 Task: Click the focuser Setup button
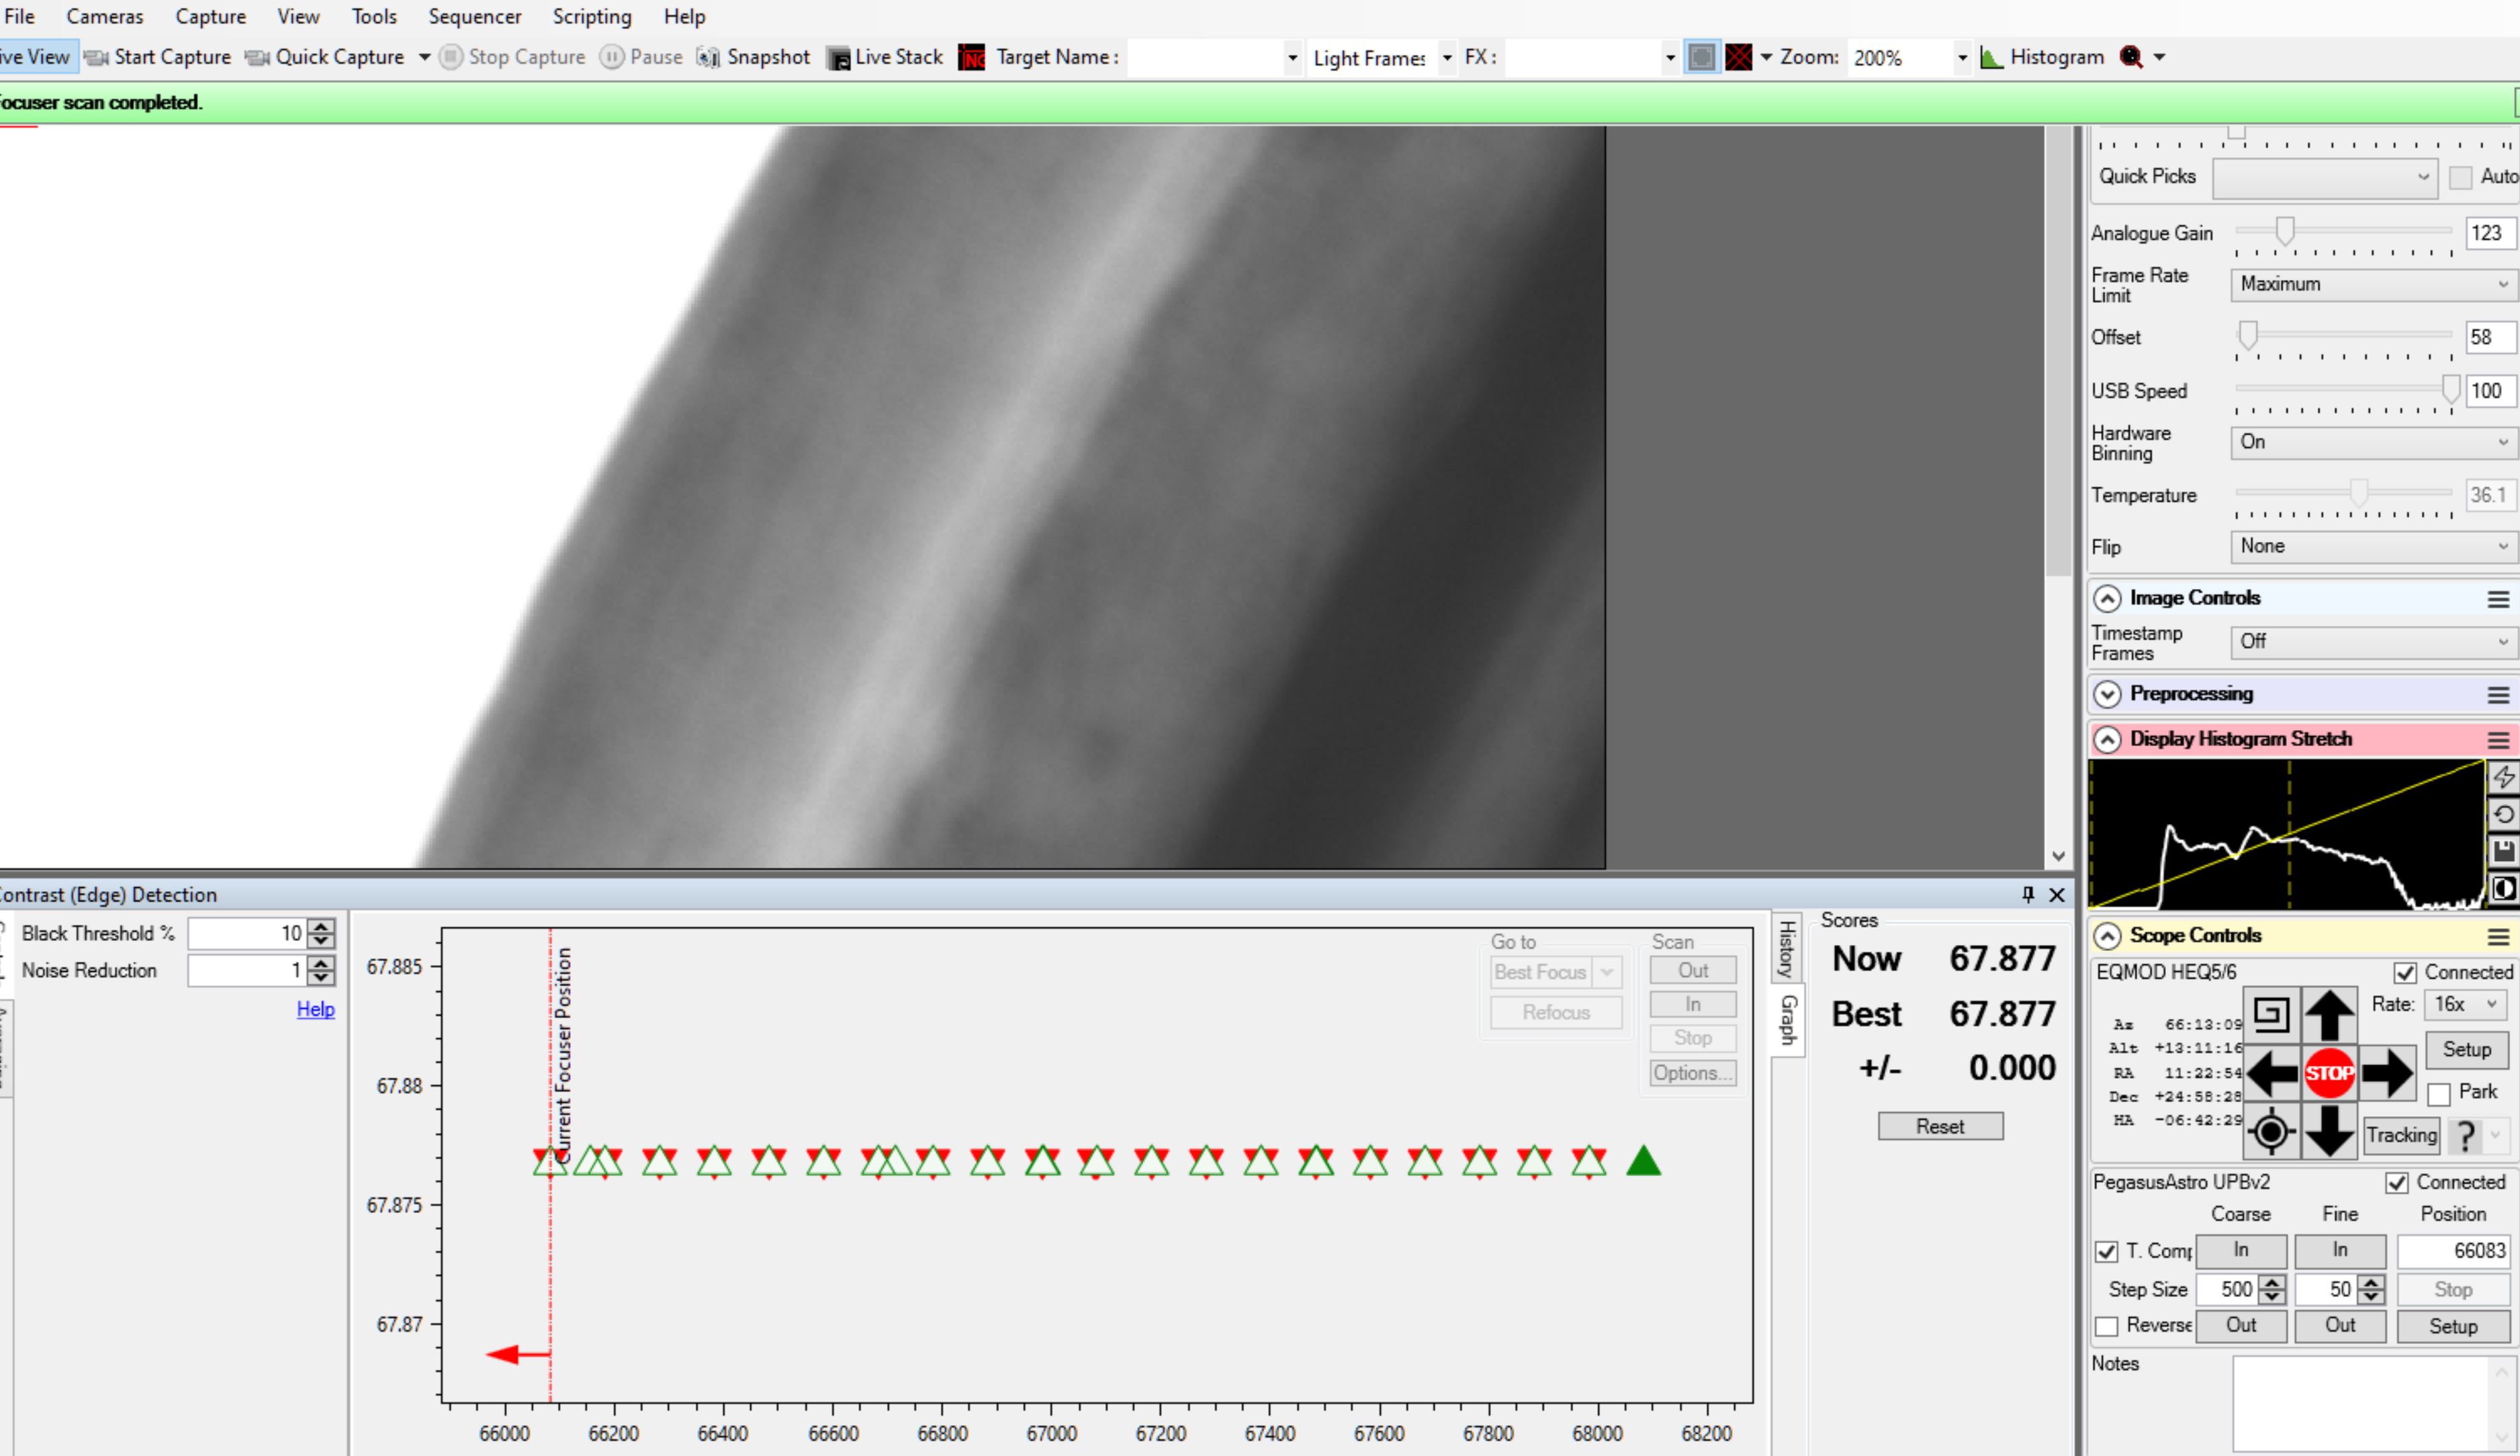point(2453,1327)
